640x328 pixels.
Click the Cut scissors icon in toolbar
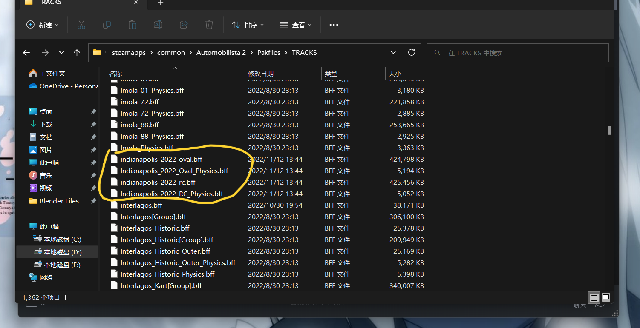click(x=81, y=25)
